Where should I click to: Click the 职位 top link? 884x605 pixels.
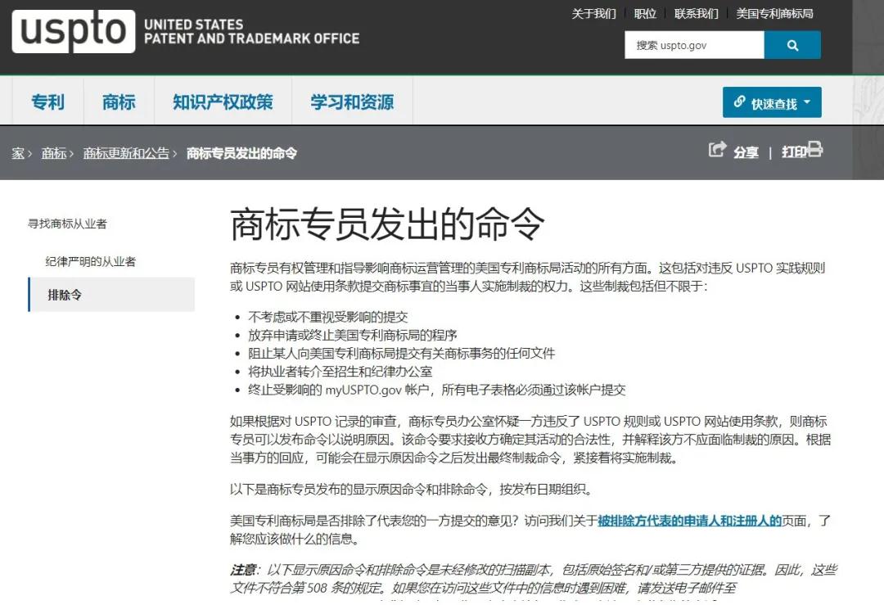coord(645,14)
